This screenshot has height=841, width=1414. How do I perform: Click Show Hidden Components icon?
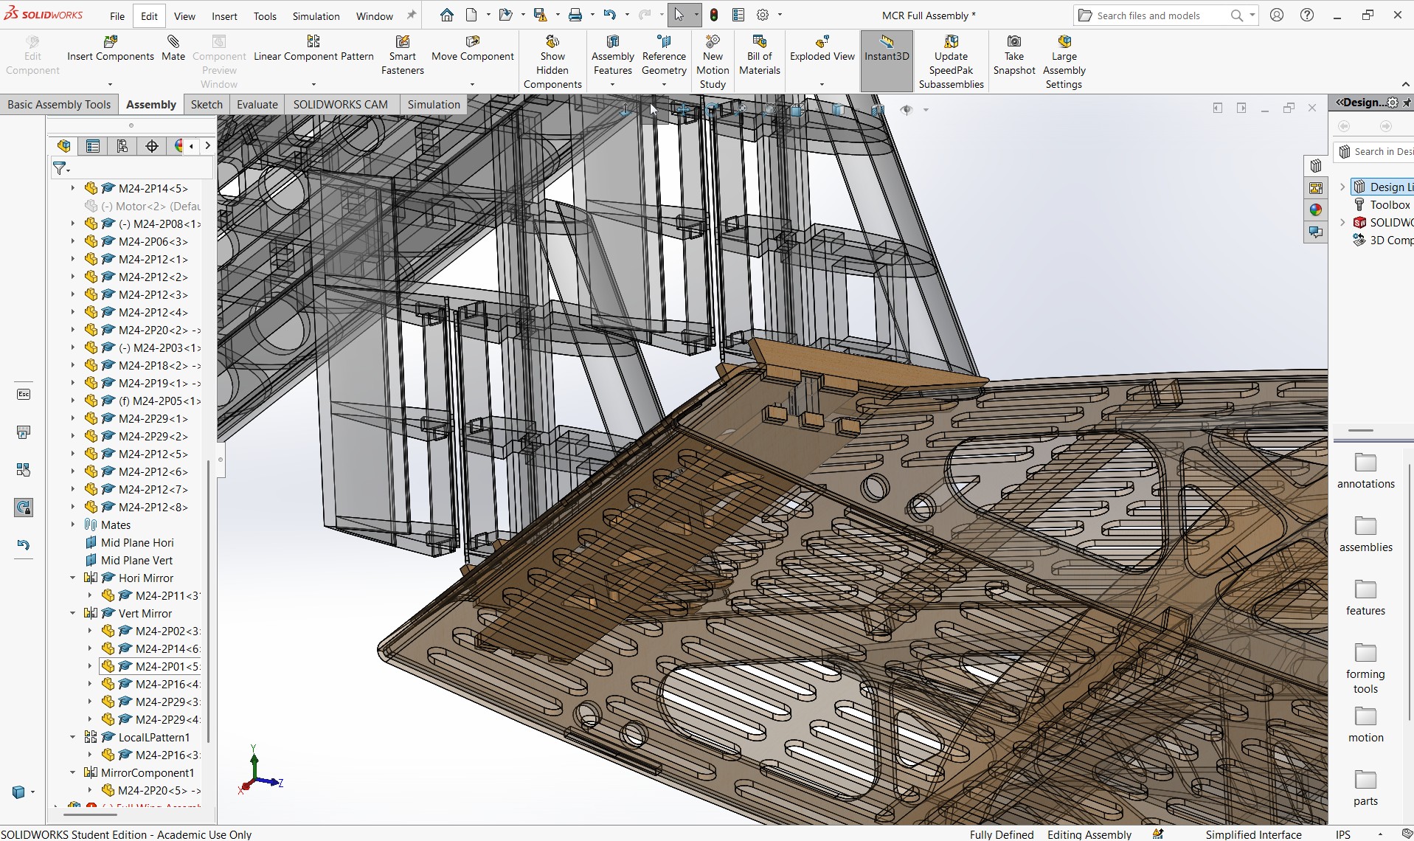(x=552, y=41)
